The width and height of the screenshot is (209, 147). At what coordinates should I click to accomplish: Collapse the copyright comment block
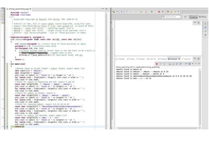pyautogui.click(x=10, y=17)
